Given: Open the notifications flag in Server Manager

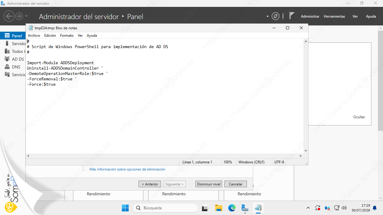Looking at the screenshot, I should 292,16.
